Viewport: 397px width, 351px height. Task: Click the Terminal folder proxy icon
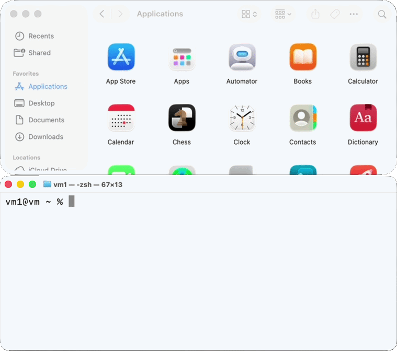(x=47, y=184)
